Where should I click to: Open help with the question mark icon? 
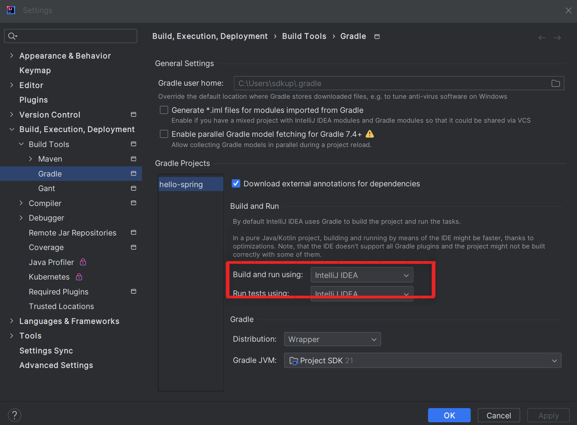(15, 415)
